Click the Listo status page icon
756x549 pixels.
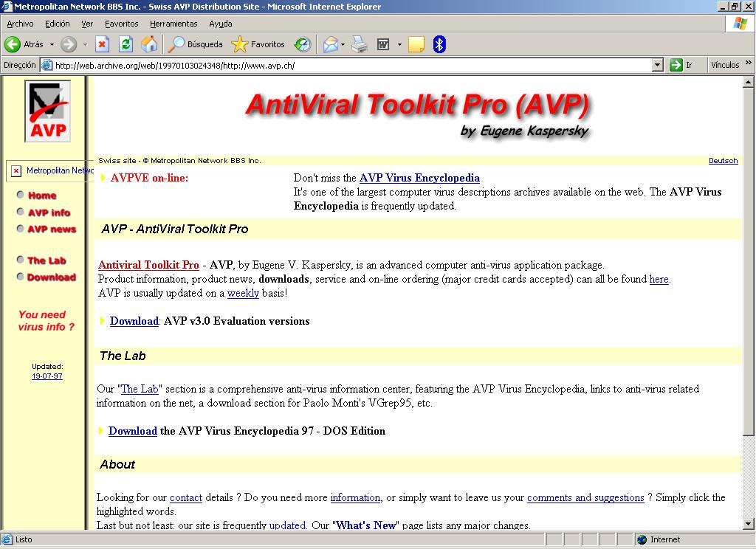[x=7, y=539]
